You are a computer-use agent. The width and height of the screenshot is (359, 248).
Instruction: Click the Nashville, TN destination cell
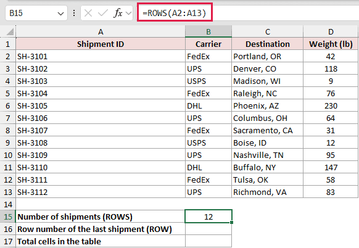(x=268, y=155)
